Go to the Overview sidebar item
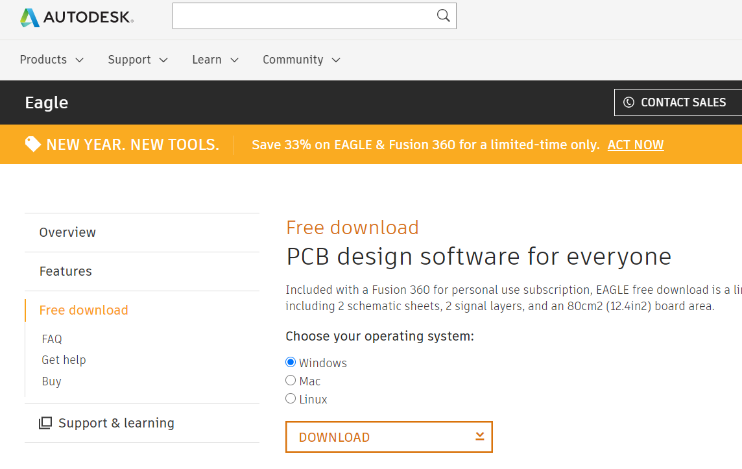Screen dimensions: 742x469 tap(142, 232)
